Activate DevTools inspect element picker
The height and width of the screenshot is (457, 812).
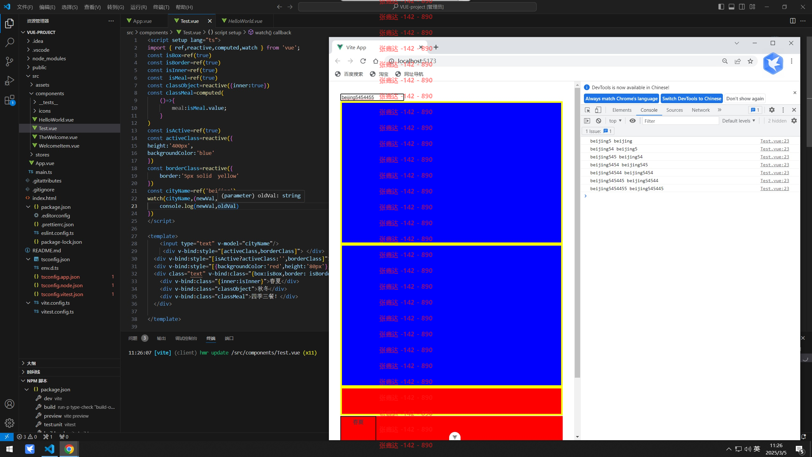pos(587,110)
